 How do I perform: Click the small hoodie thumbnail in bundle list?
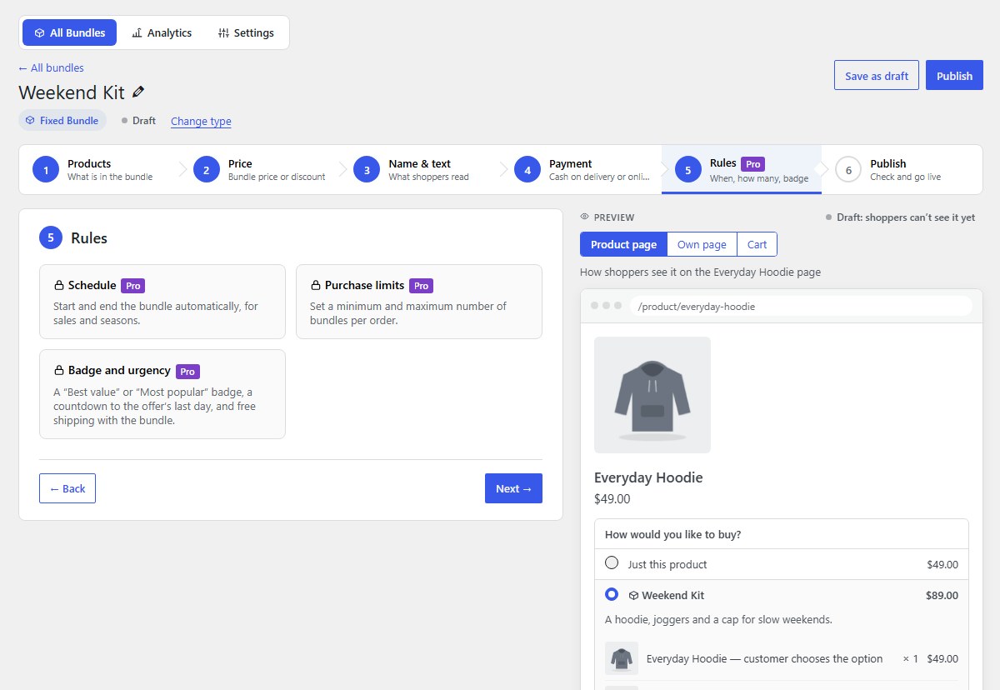pyautogui.click(x=622, y=658)
